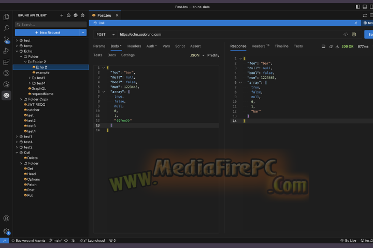Open the Accounts icon in activity bar

pyautogui.click(x=6, y=219)
